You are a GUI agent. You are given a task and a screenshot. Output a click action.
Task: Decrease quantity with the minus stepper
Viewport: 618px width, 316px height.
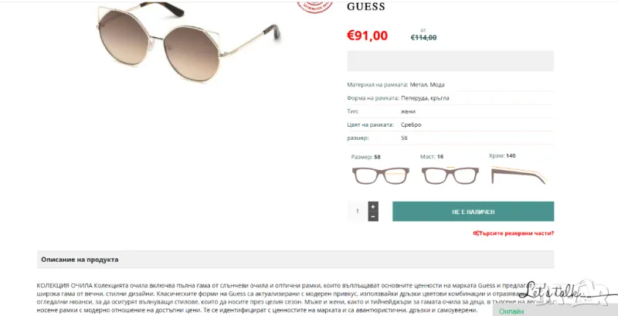click(x=373, y=216)
